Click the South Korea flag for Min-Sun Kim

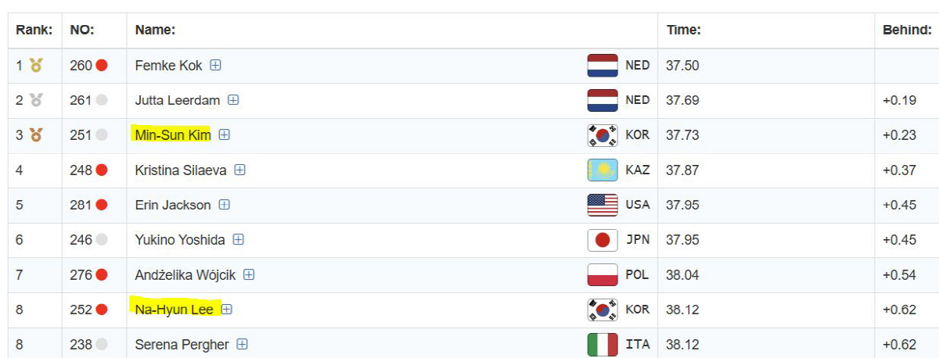point(603,135)
